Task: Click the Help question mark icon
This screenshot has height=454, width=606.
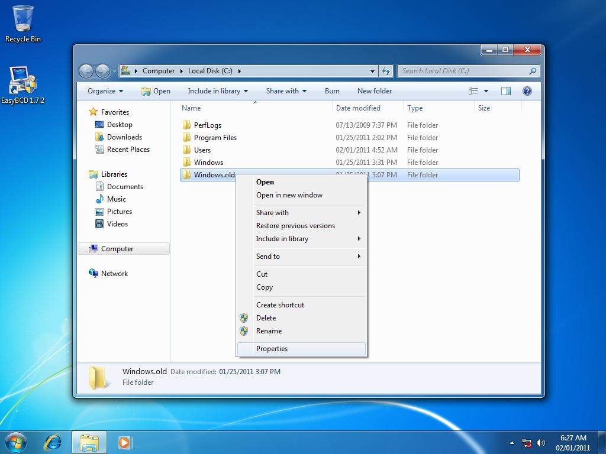Action: click(526, 90)
